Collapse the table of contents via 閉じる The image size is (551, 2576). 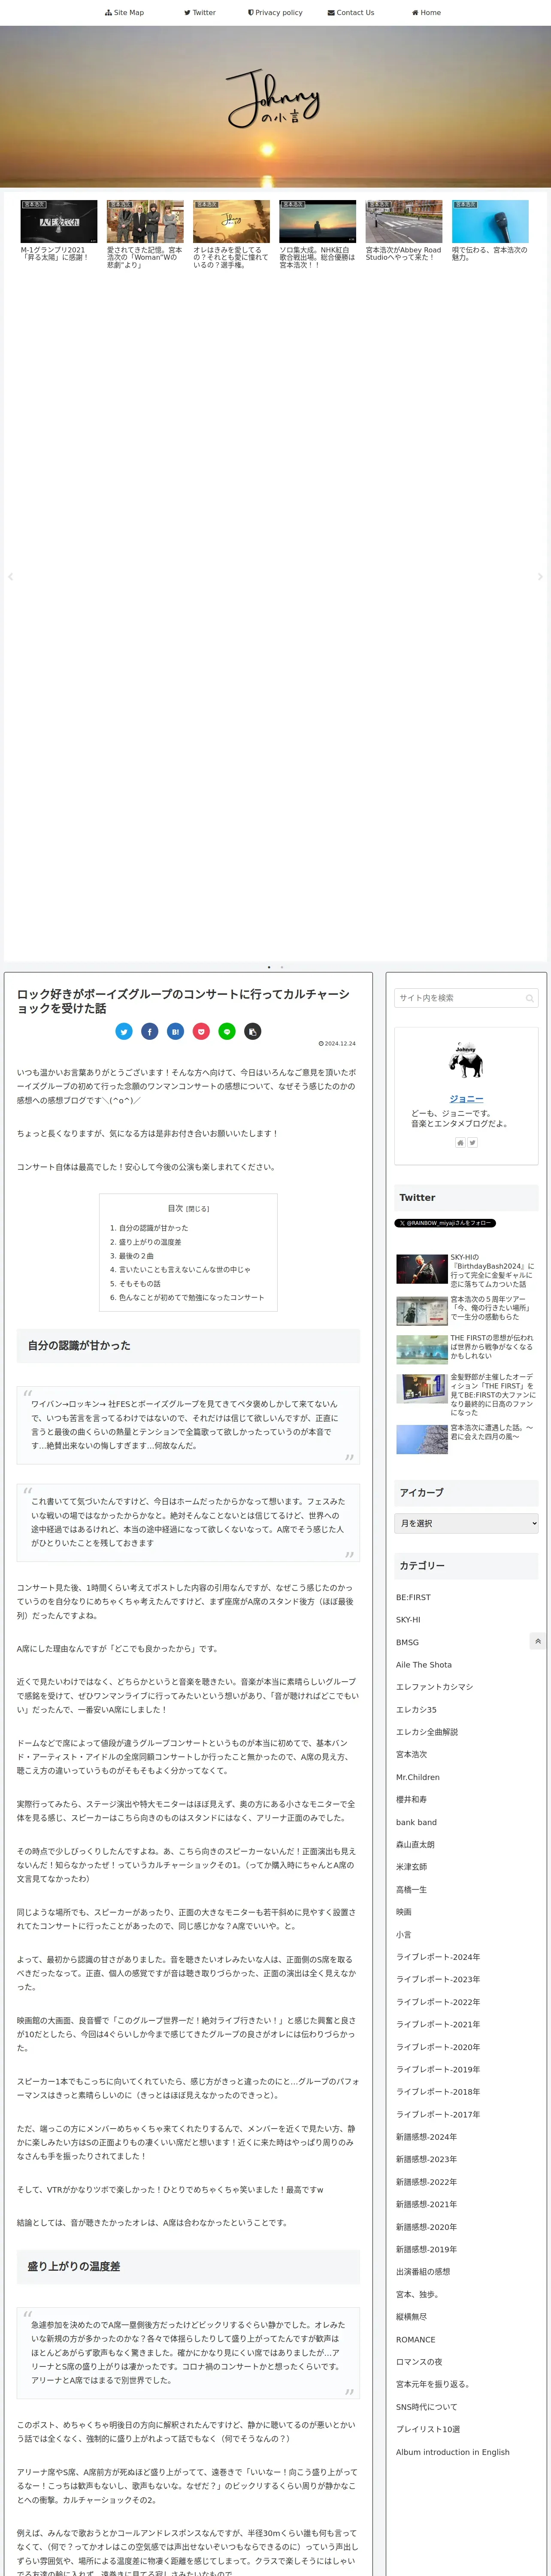197,1209
